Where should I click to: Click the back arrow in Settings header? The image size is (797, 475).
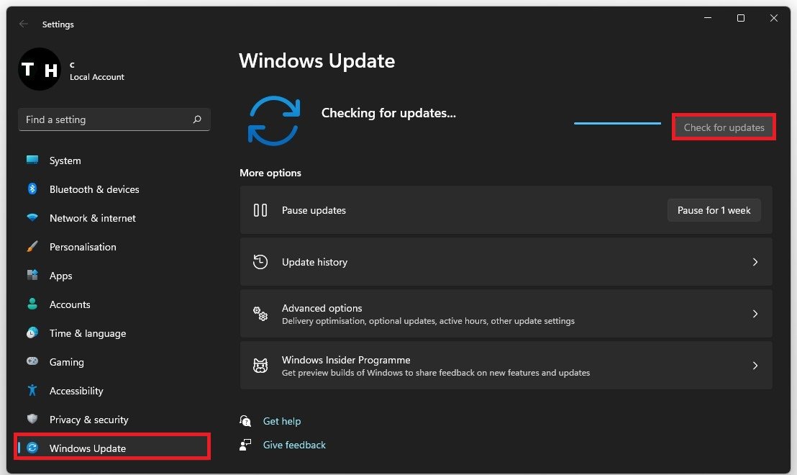[24, 24]
